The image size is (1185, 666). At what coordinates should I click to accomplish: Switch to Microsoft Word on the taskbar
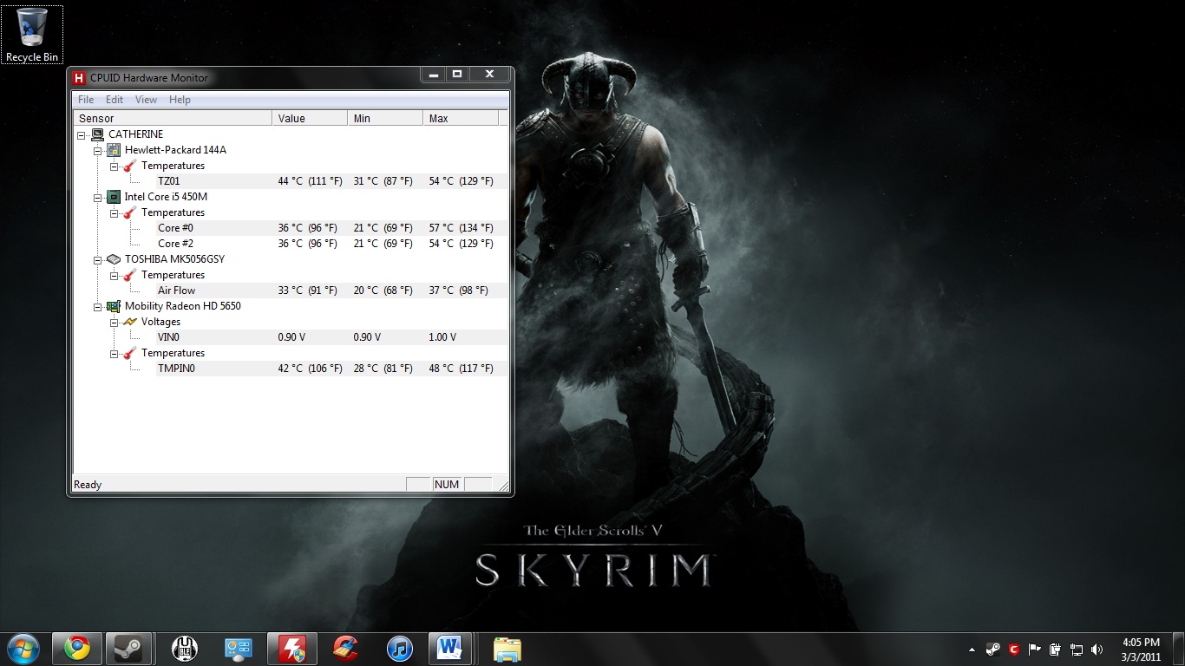[450, 649]
